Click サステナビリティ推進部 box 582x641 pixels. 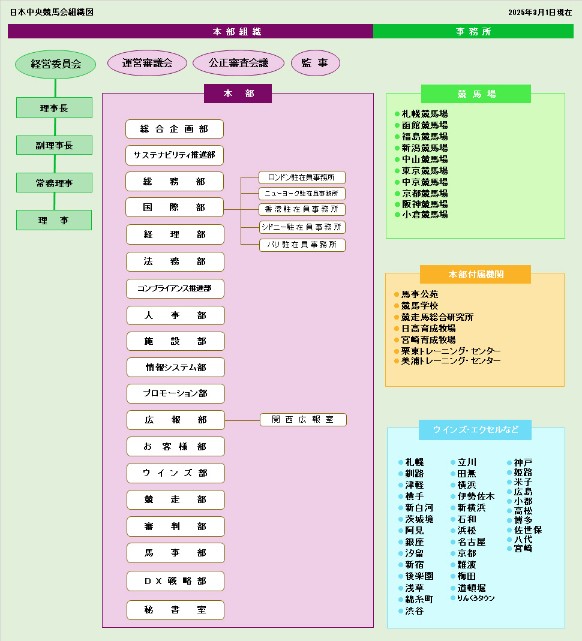(x=175, y=155)
